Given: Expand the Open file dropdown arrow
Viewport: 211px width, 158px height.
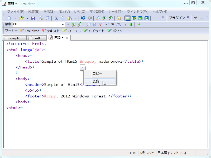Looking at the screenshot, I should 27,18.
